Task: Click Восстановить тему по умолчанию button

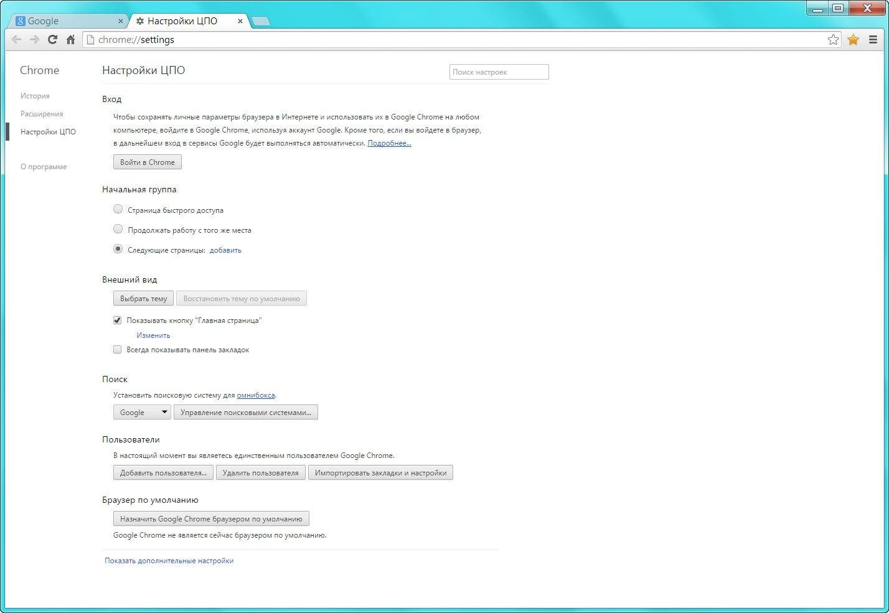Action: 242,299
